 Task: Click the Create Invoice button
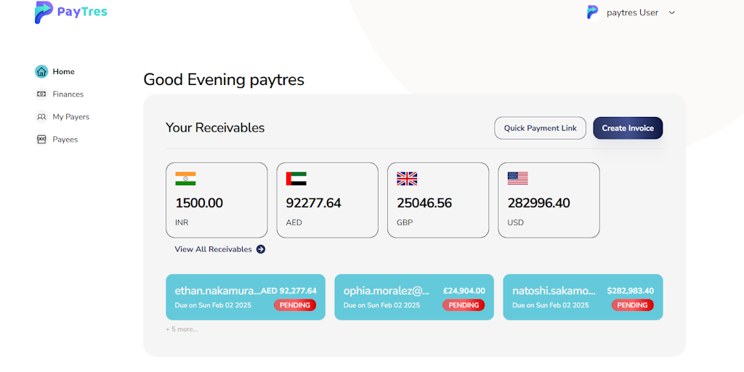[628, 128]
